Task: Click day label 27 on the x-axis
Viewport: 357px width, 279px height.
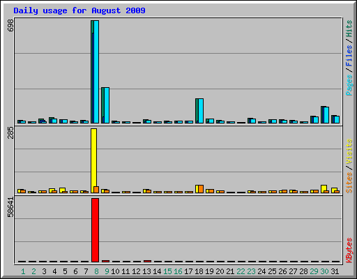Action: pyautogui.click(x=293, y=271)
